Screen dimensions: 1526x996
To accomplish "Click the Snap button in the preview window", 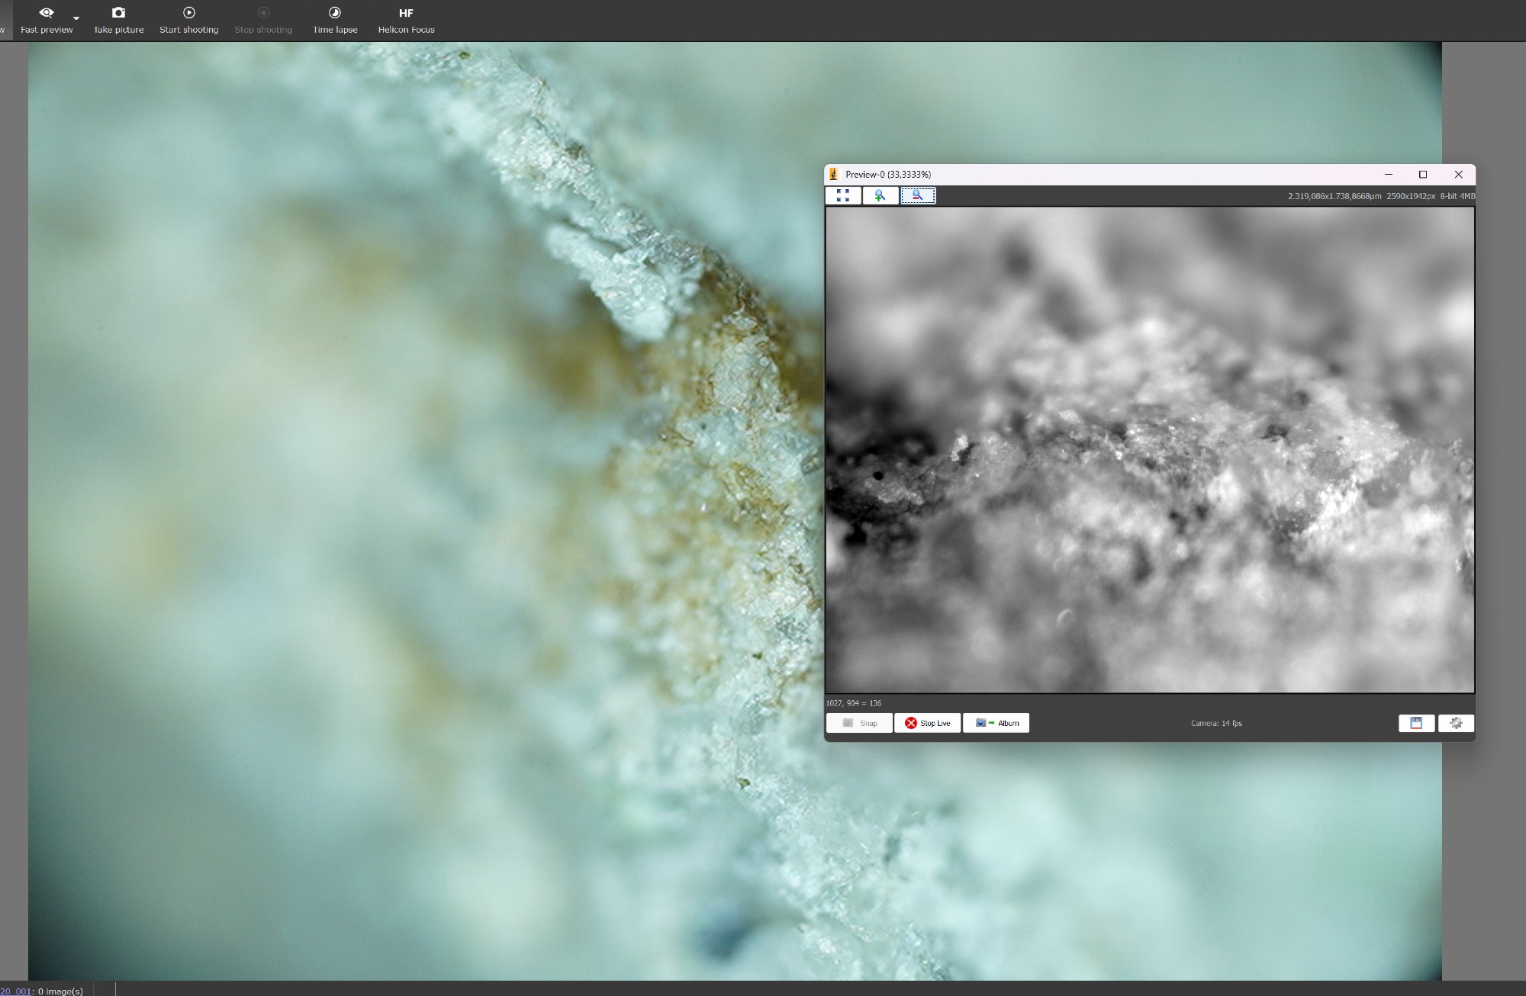I will coord(859,723).
